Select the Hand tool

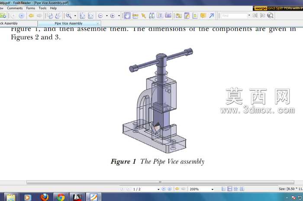coord(127,16)
